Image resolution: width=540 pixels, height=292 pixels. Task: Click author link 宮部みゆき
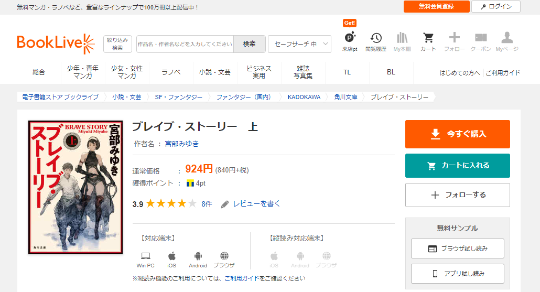[x=182, y=144]
